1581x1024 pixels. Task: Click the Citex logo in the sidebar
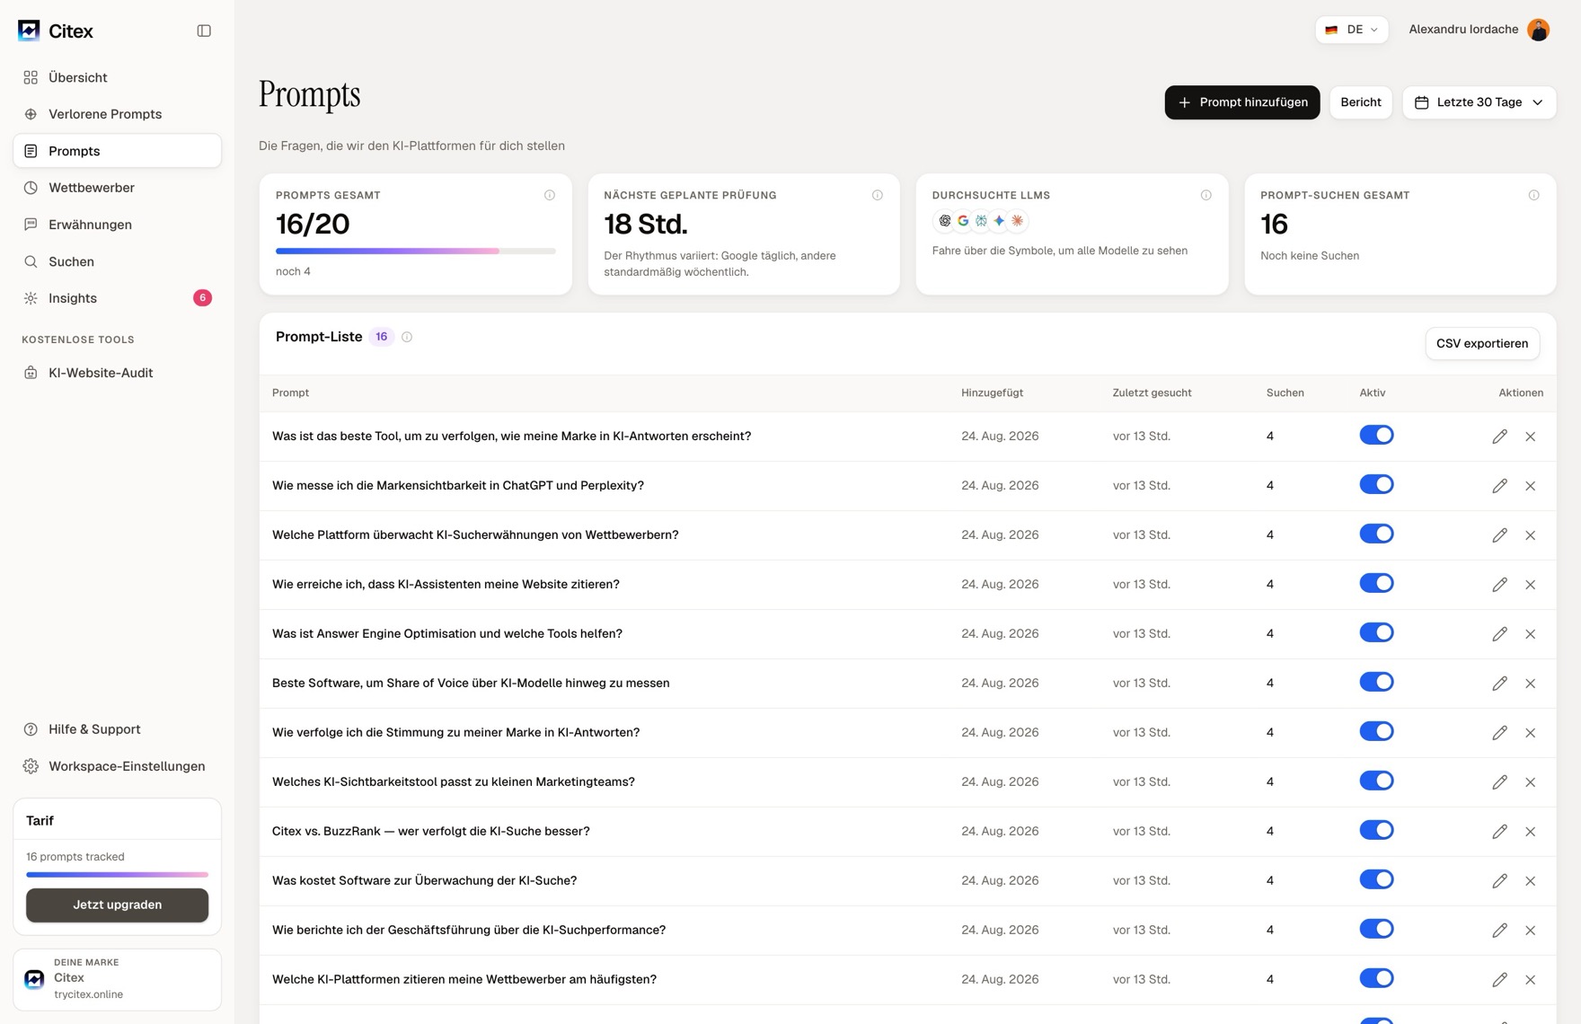(55, 31)
